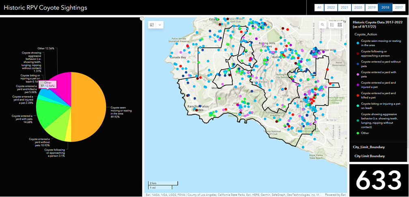
Task: Open the map legend list icon
Action: pos(332,25)
